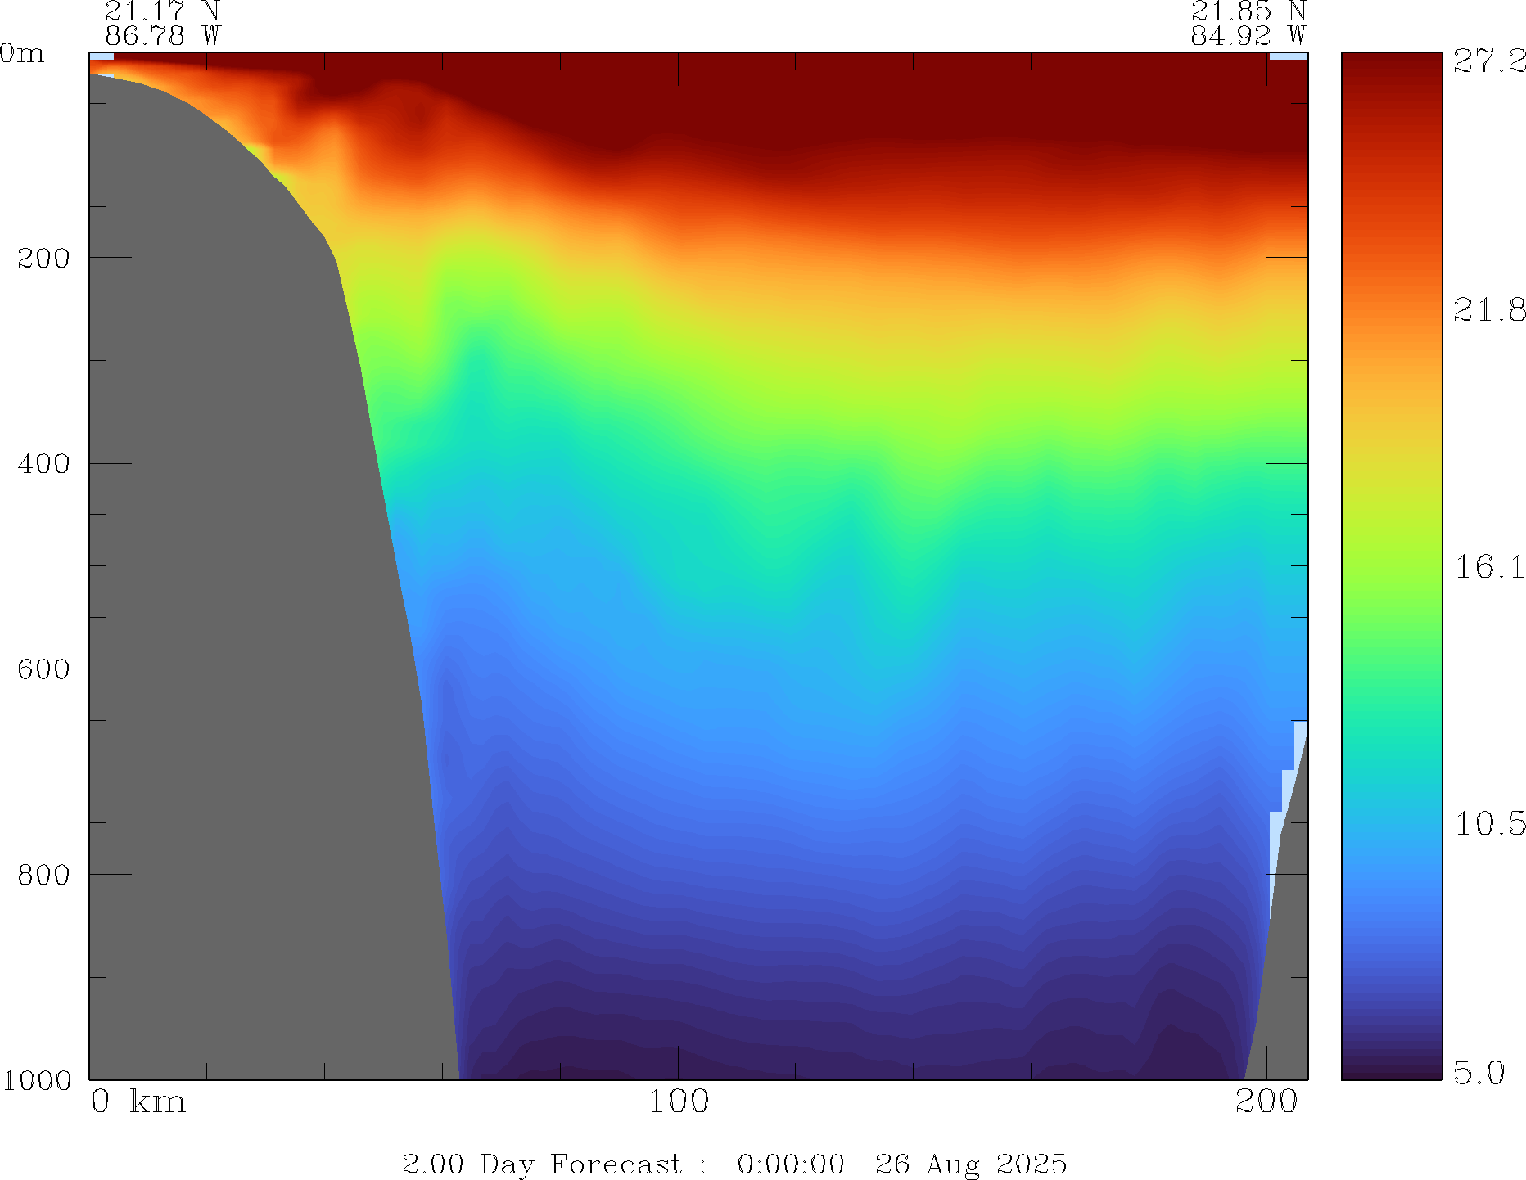Click the 0 km distance label

click(138, 1101)
